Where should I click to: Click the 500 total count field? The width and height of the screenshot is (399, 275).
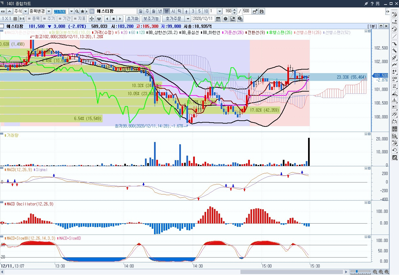click(x=246, y=11)
